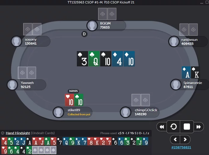Click the rewind playback button
Viewport: 209px width, 155px height.
[x=162, y=127]
